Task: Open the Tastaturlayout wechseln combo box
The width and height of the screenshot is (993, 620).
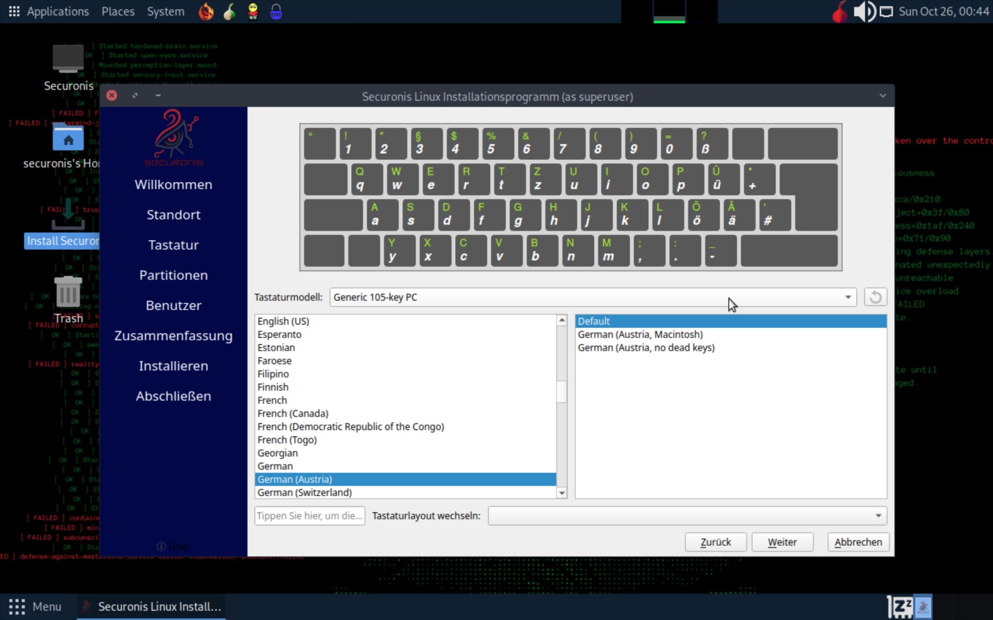Action: point(687,515)
